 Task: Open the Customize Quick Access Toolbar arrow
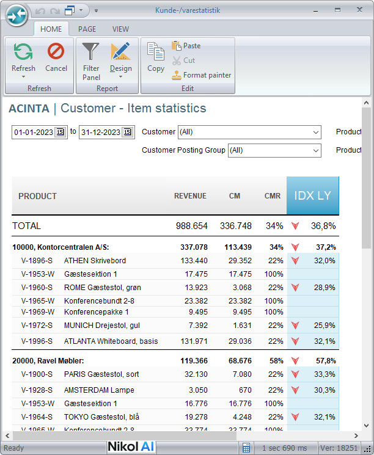point(96,11)
